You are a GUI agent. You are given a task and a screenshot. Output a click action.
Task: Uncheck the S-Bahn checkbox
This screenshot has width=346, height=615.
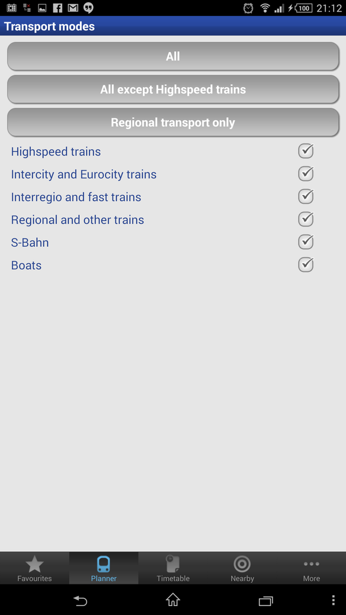tap(306, 242)
